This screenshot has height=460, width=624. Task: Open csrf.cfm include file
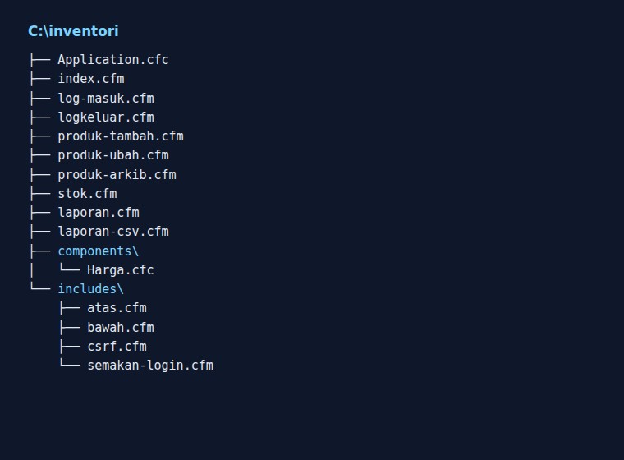point(117,347)
